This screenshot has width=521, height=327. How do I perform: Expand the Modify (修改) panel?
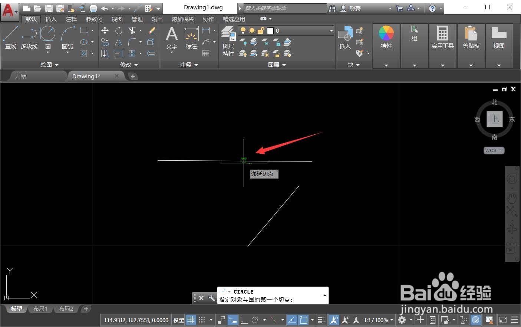[x=129, y=65]
